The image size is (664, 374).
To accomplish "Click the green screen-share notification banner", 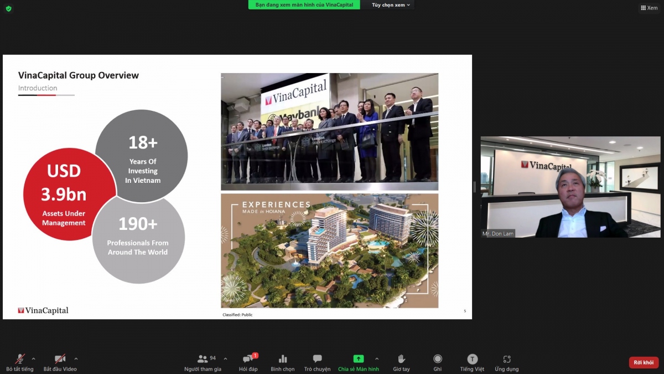I will coord(304,5).
